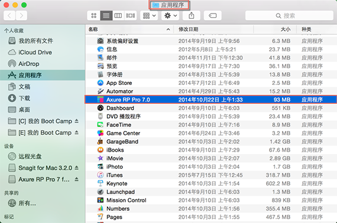The width and height of the screenshot is (337, 223).
Task: Select the Launchpad app icon
Action: [x=101, y=192]
